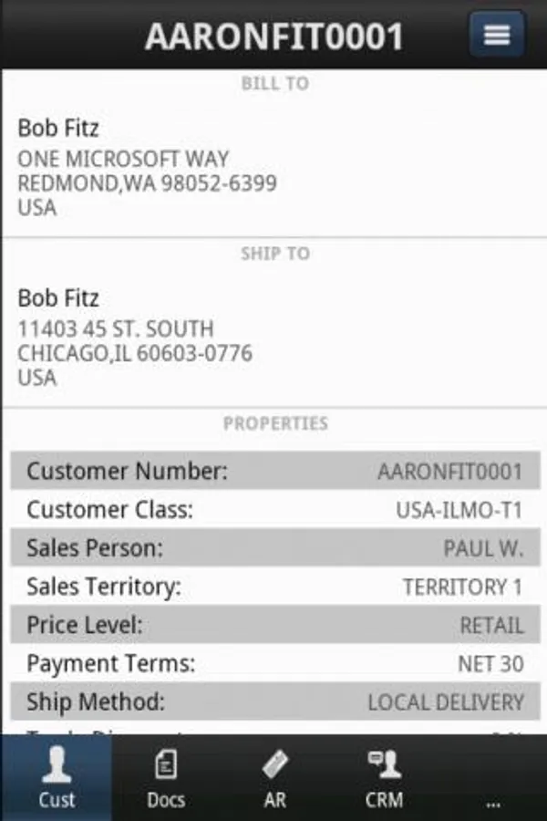547x821 pixels.
Task: Select the Sales Territory row
Action: pyautogui.click(x=273, y=587)
